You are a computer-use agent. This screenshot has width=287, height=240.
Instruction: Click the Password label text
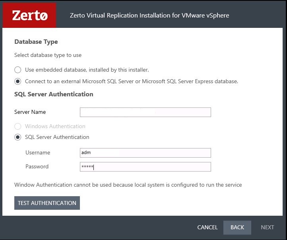tap(37, 166)
